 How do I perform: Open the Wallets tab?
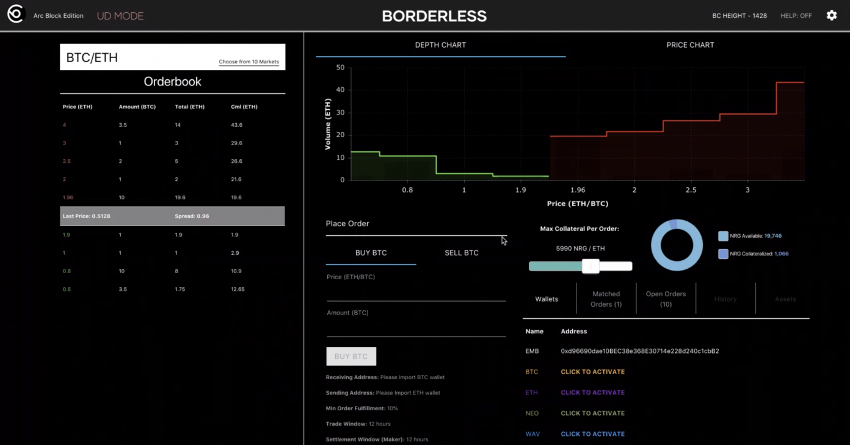(547, 299)
